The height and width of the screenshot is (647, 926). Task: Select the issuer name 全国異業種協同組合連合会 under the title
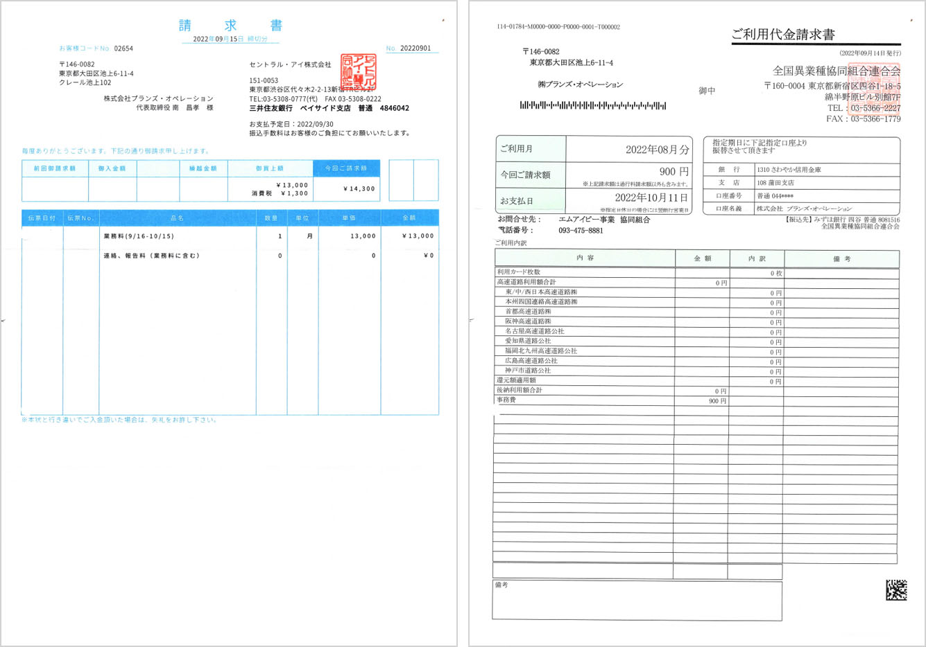tap(837, 71)
